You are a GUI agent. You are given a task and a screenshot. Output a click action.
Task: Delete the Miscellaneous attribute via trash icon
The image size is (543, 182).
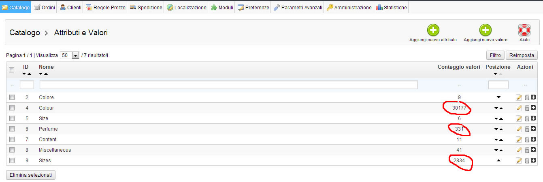point(527,150)
